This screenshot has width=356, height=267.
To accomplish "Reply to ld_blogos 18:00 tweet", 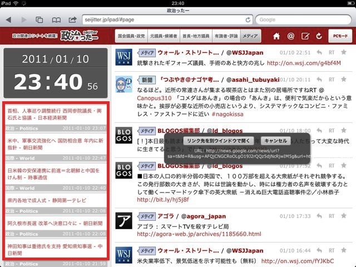I will (x=319, y=131).
